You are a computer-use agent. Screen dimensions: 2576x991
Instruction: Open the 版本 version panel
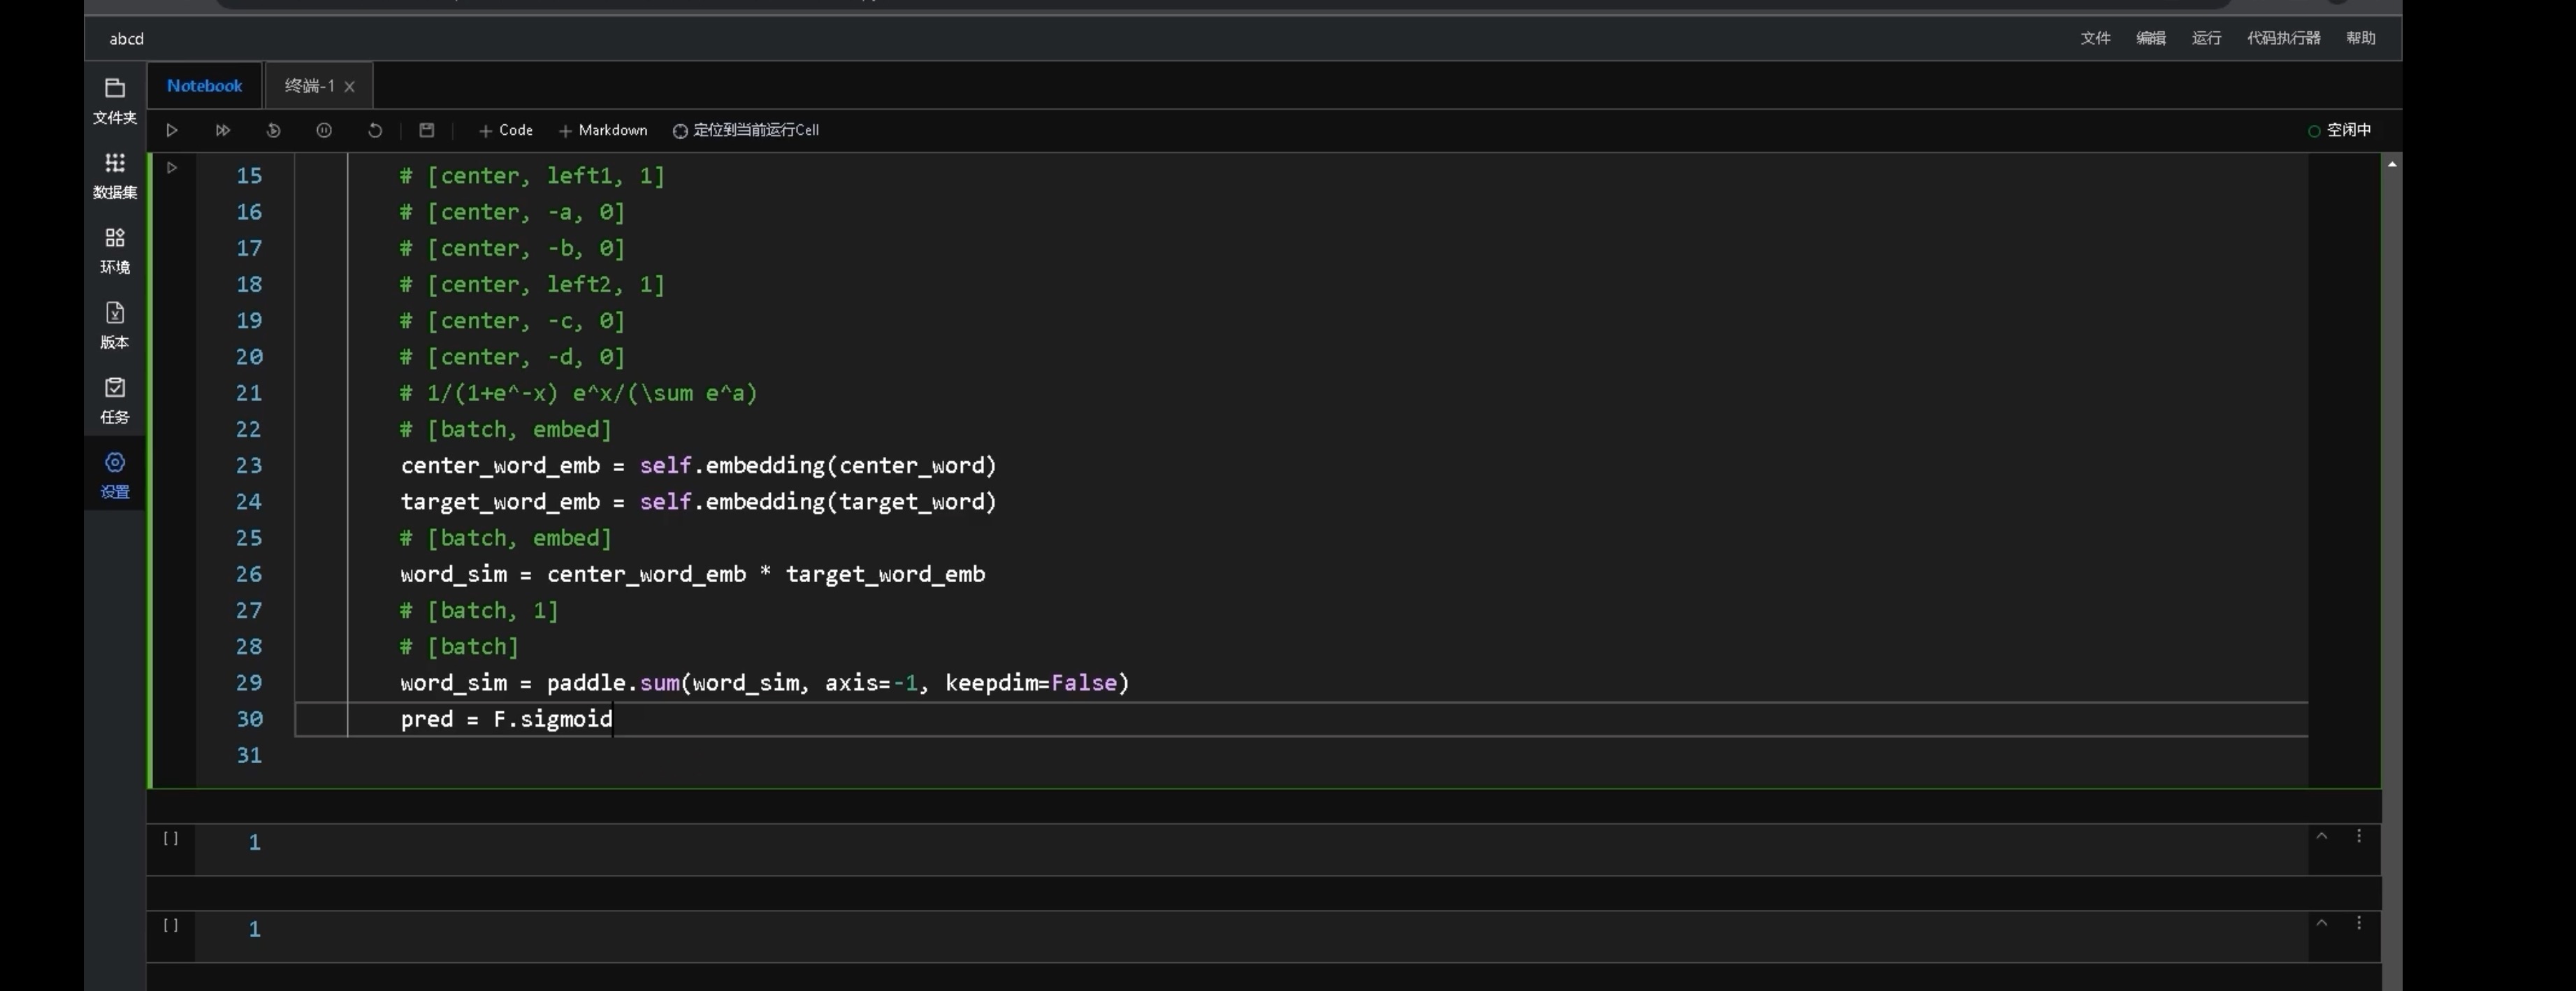coord(115,326)
